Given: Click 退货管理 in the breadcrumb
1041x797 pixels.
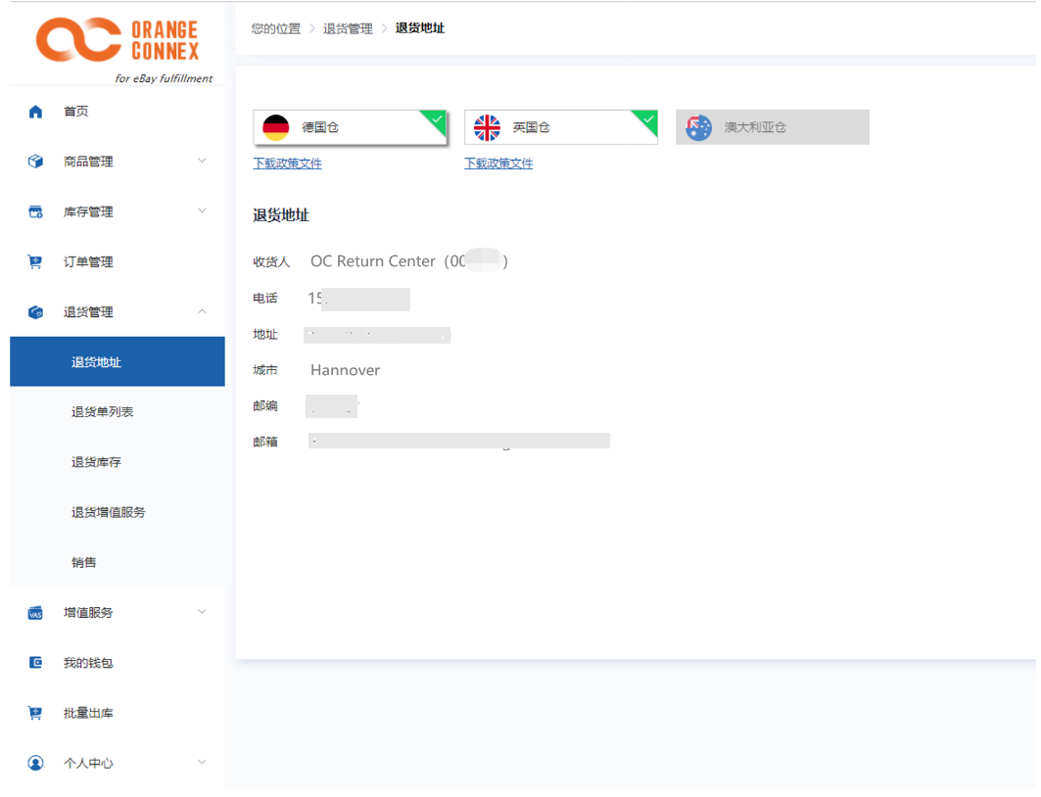Looking at the screenshot, I should tap(348, 28).
